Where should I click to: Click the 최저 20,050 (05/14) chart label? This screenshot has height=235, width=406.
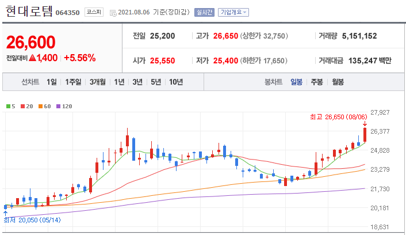click(x=32, y=220)
